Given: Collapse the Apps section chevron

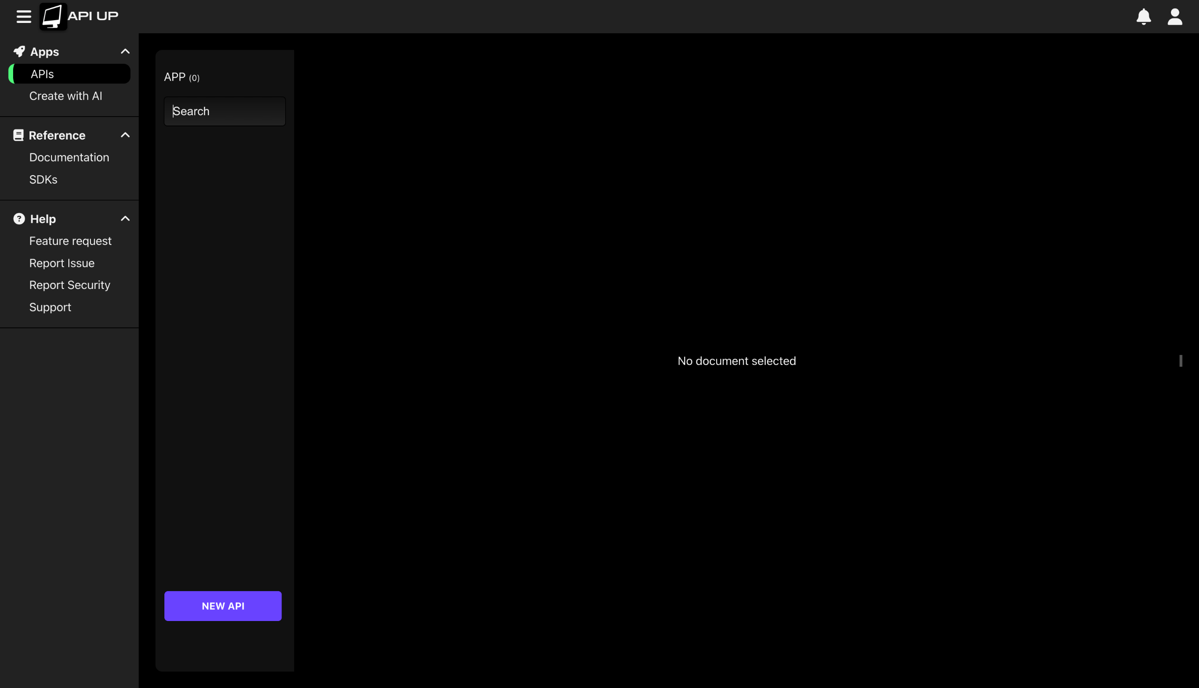Looking at the screenshot, I should 125,52.
